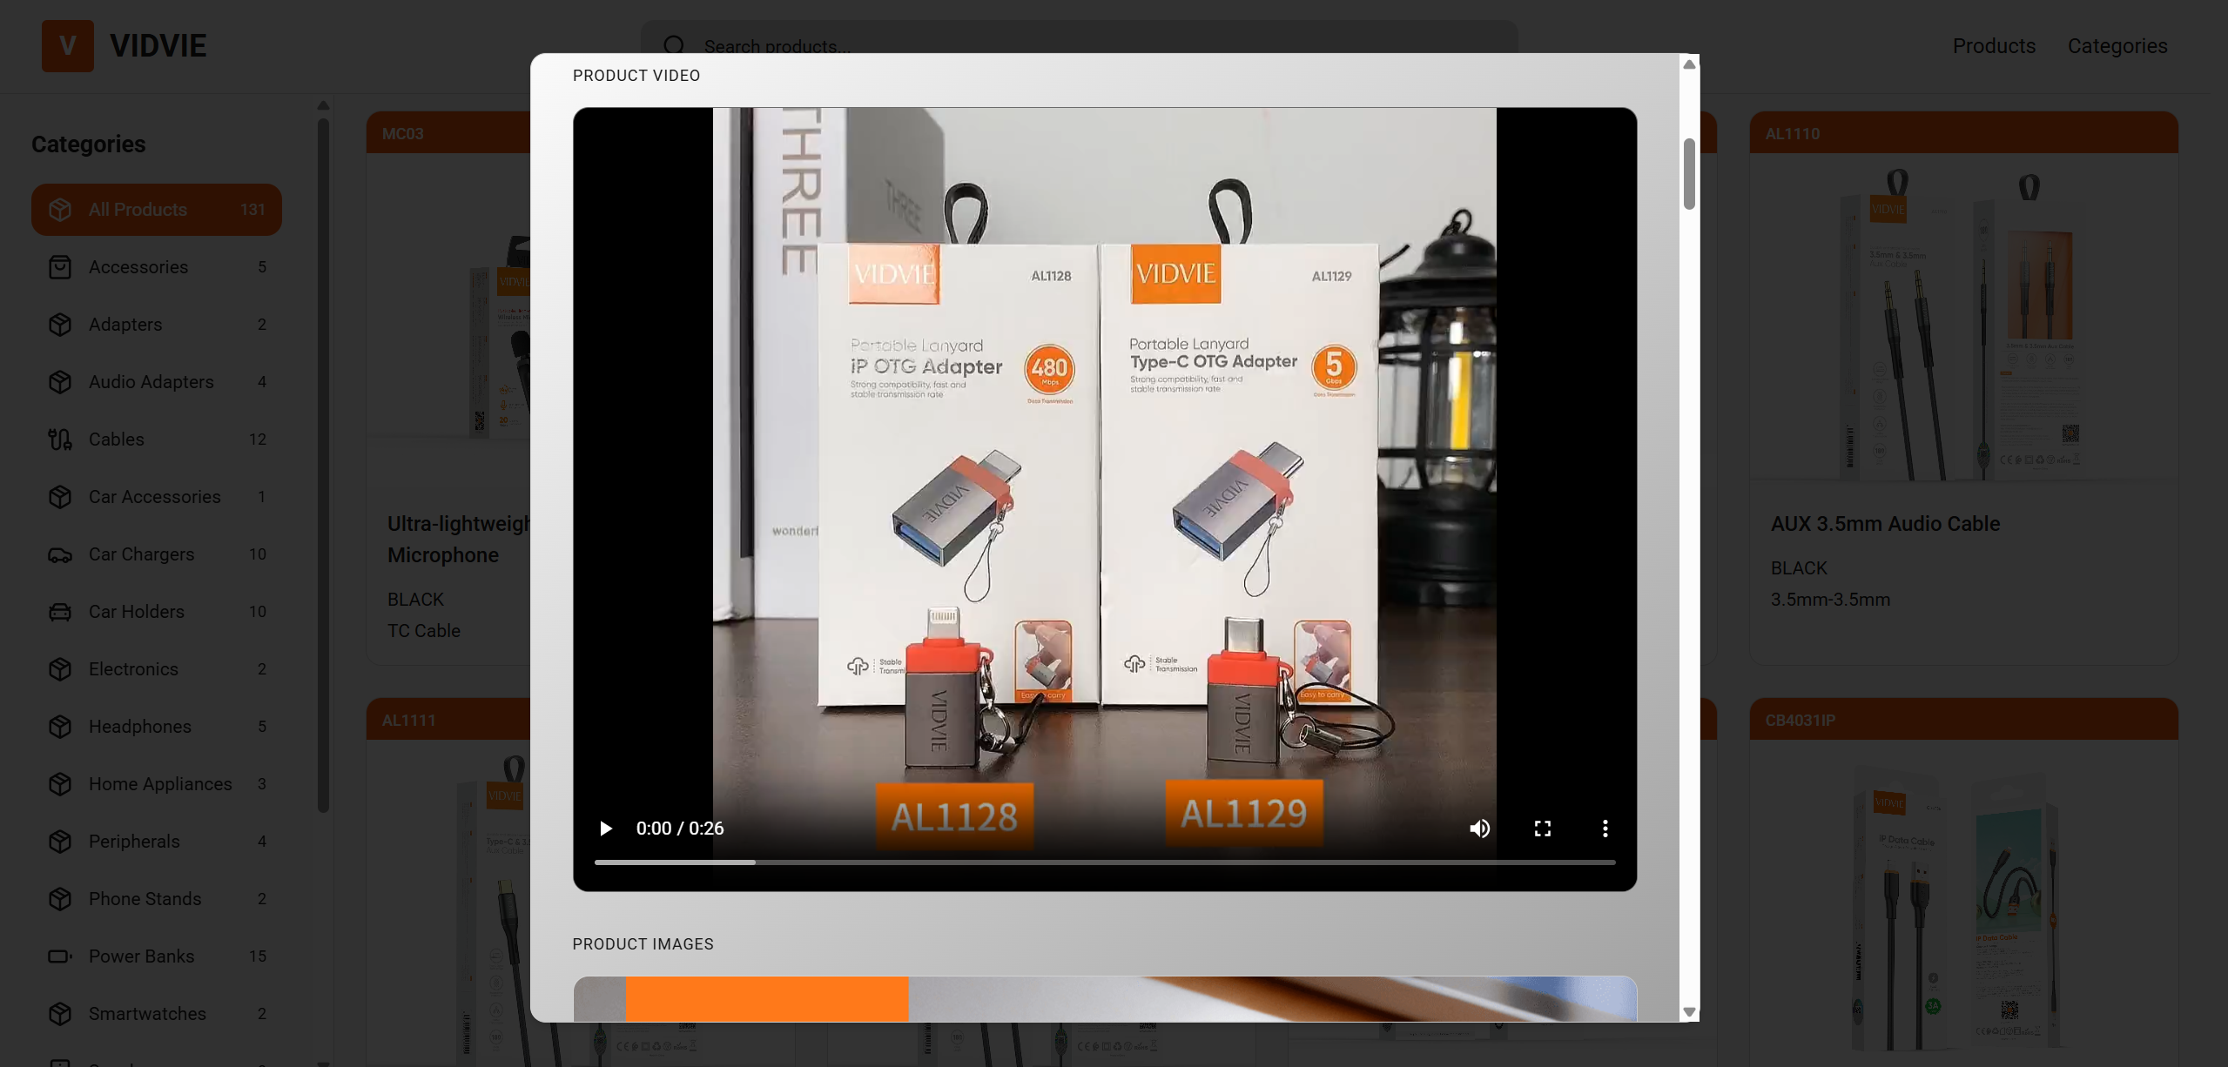Click the modal scroll-down arrow
The width and height of the screenshot is (2228, 1067).
(1689, 1012)
